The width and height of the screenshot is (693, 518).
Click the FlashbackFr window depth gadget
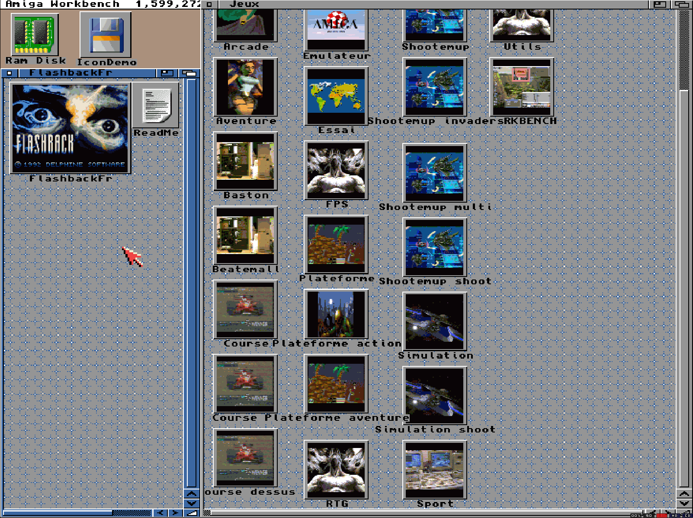pos(189,73)
